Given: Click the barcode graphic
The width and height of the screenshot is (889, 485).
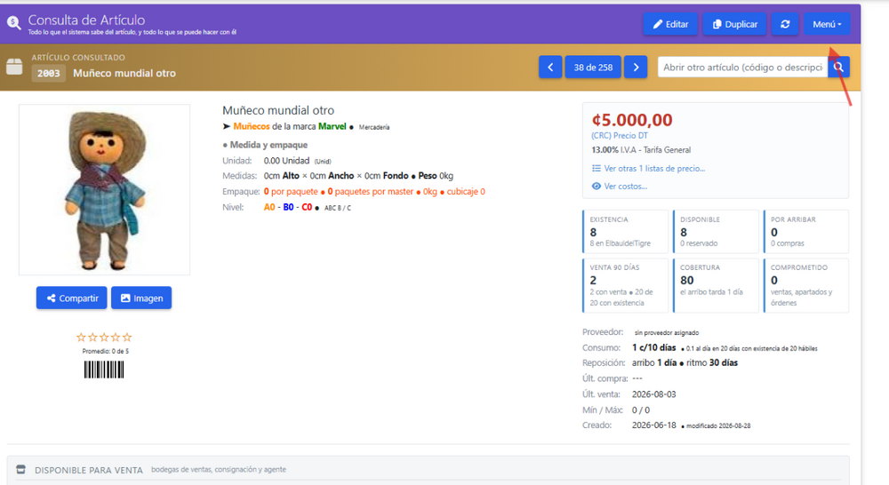Looking at the screenshot, I should click(x=104, y=370).
